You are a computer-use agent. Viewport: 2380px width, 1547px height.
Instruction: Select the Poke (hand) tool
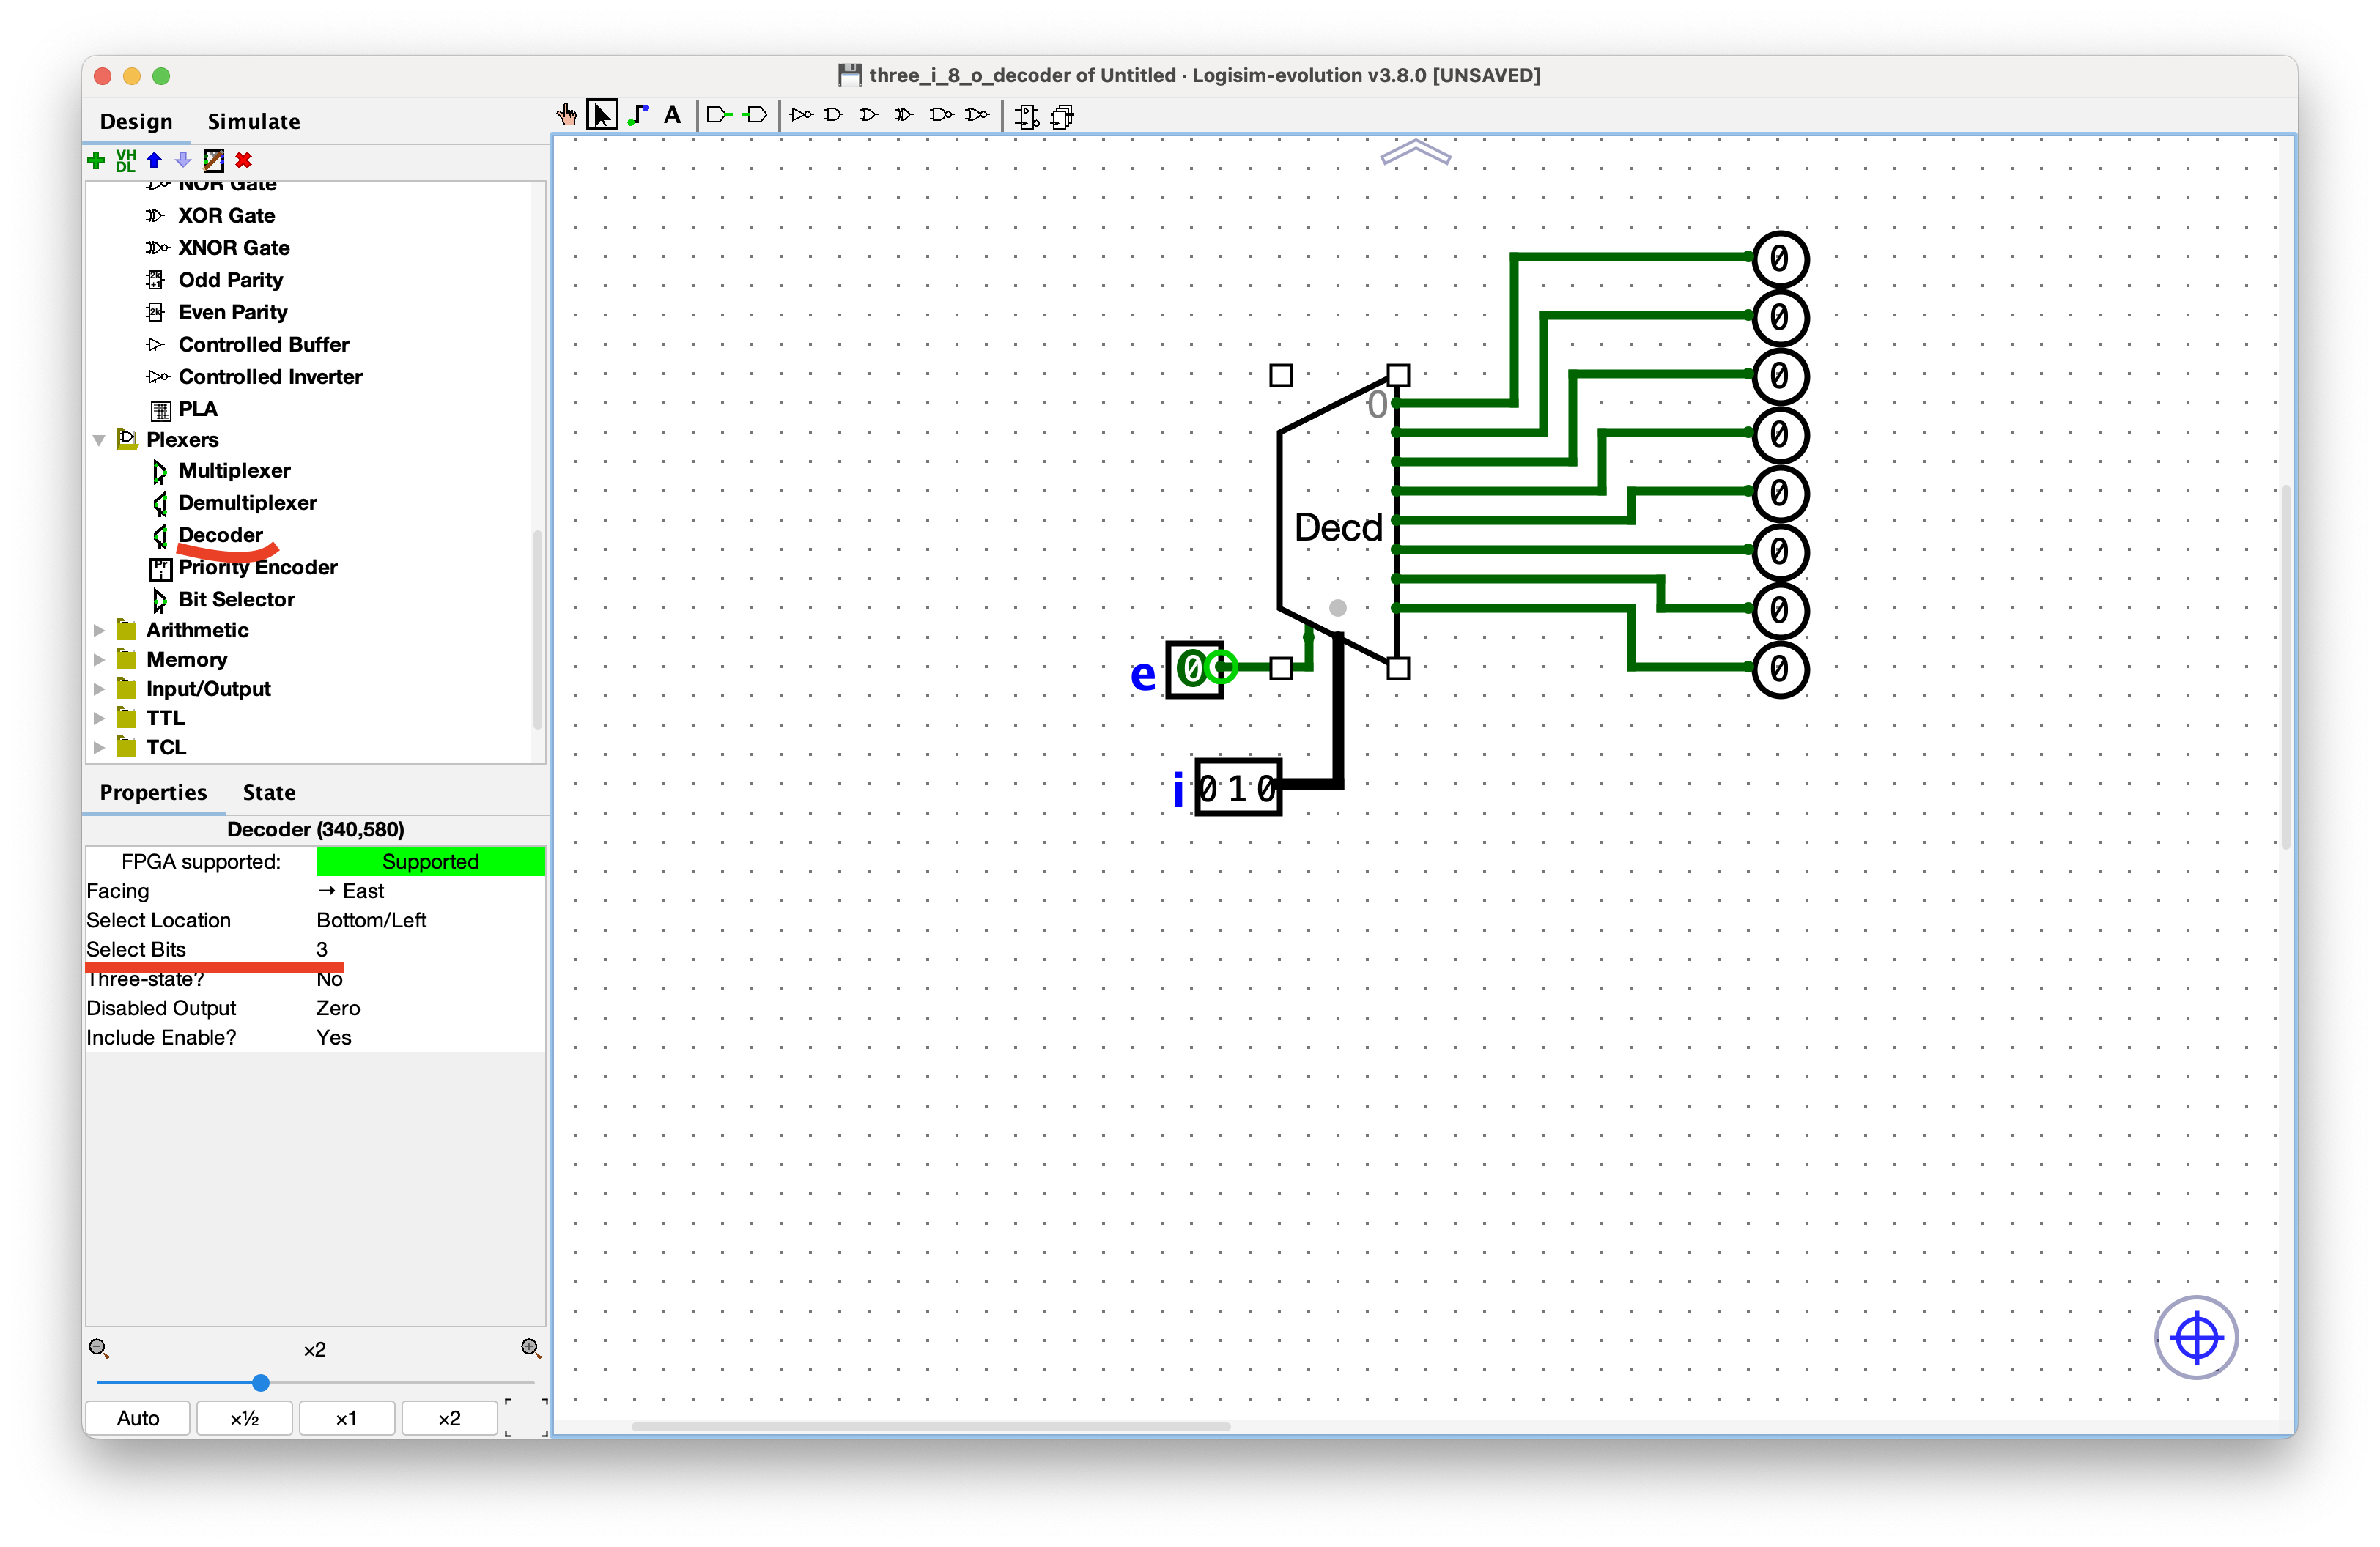(x=567, y=115)
